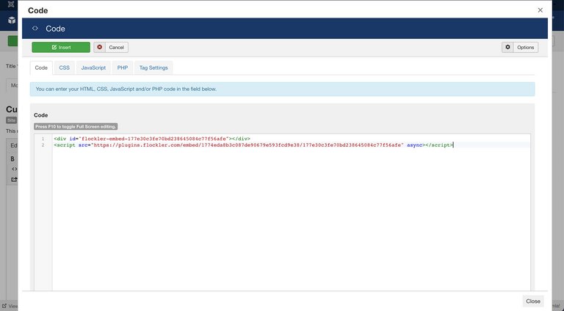
Task: Click line 1 div code text
Action: coord(152,139)
